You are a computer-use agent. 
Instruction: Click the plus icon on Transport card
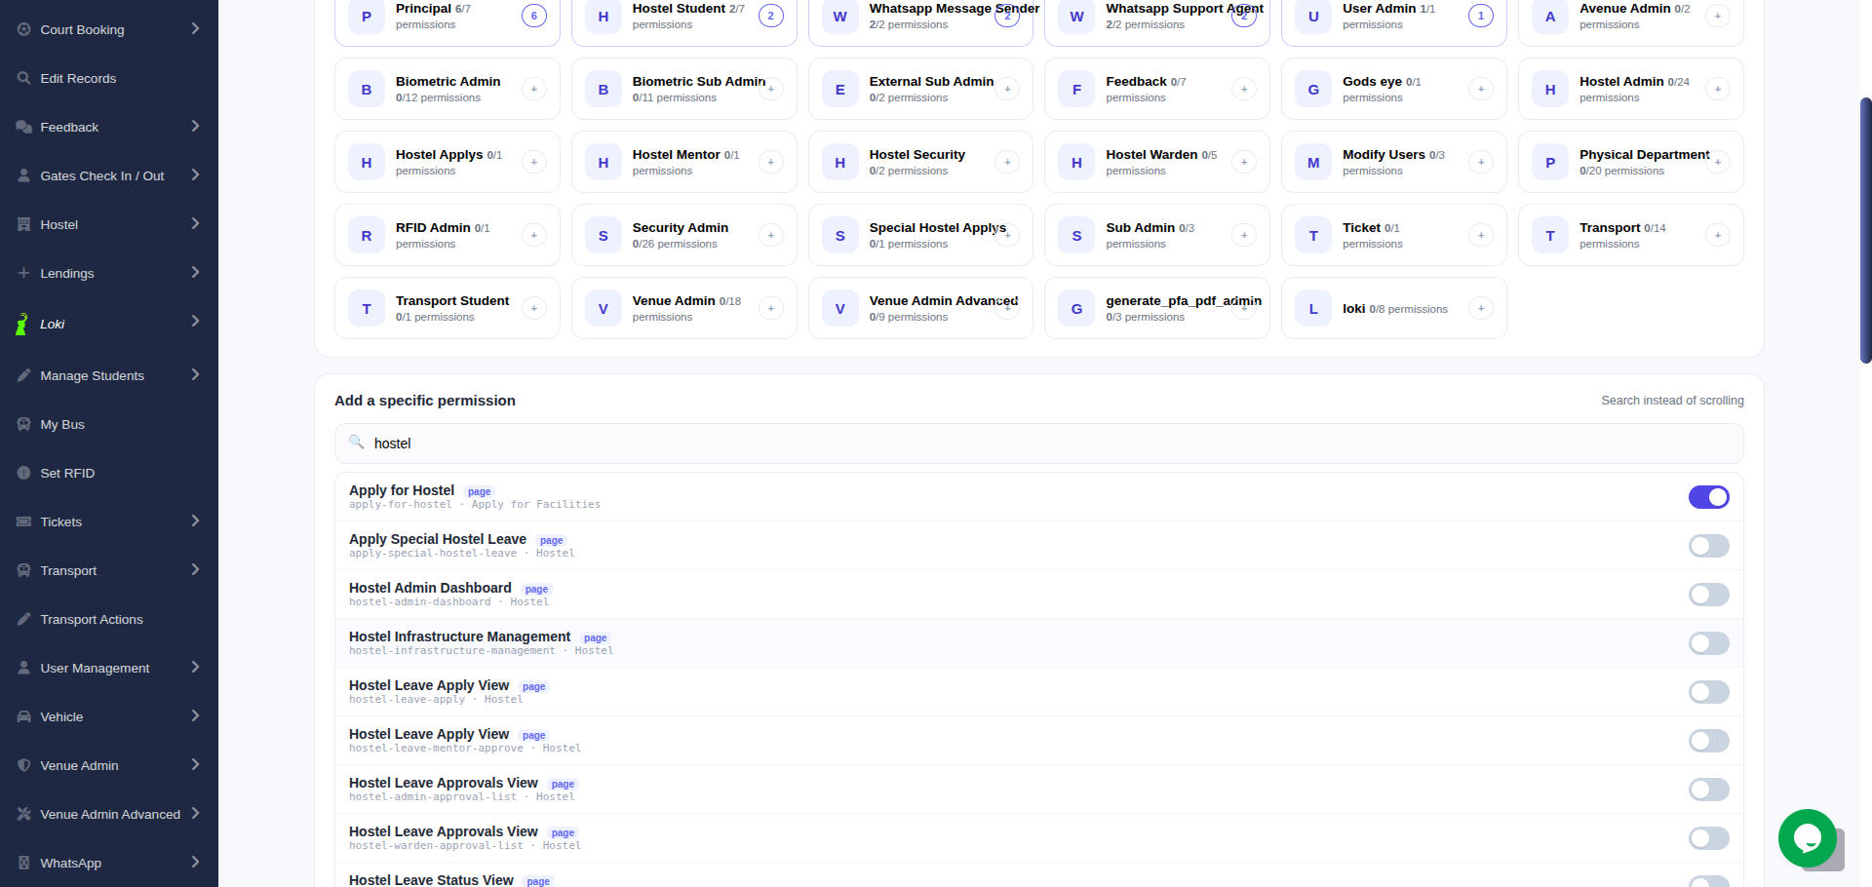[x=1718, y=235]
